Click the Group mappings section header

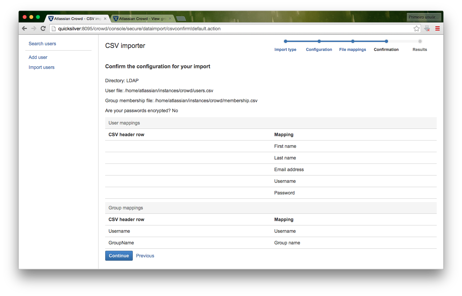coord(271,208)
